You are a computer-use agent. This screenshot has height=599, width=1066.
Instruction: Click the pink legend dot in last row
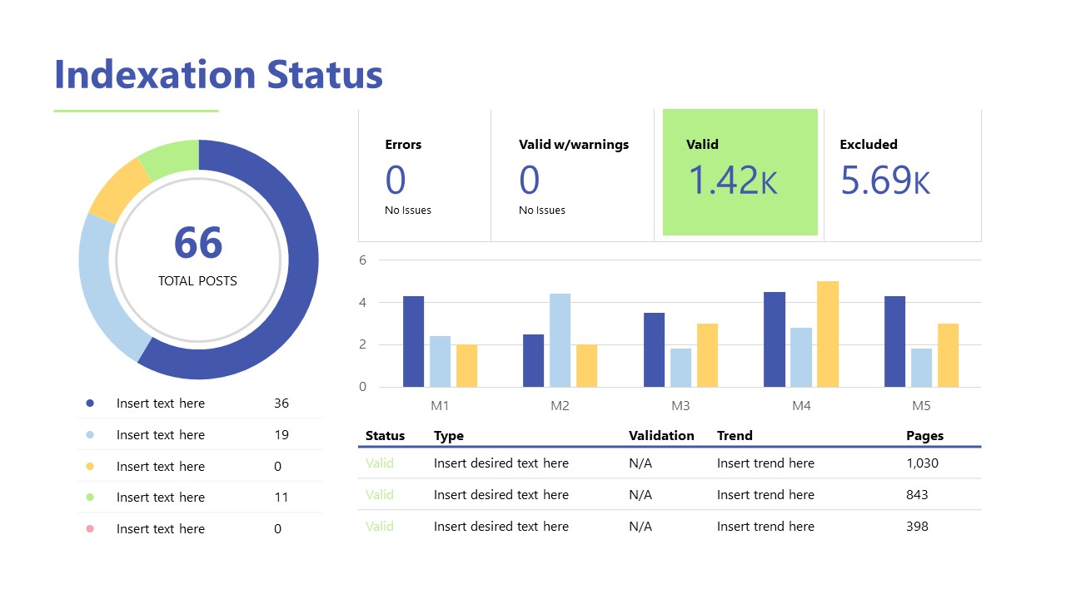pos(90,529)
